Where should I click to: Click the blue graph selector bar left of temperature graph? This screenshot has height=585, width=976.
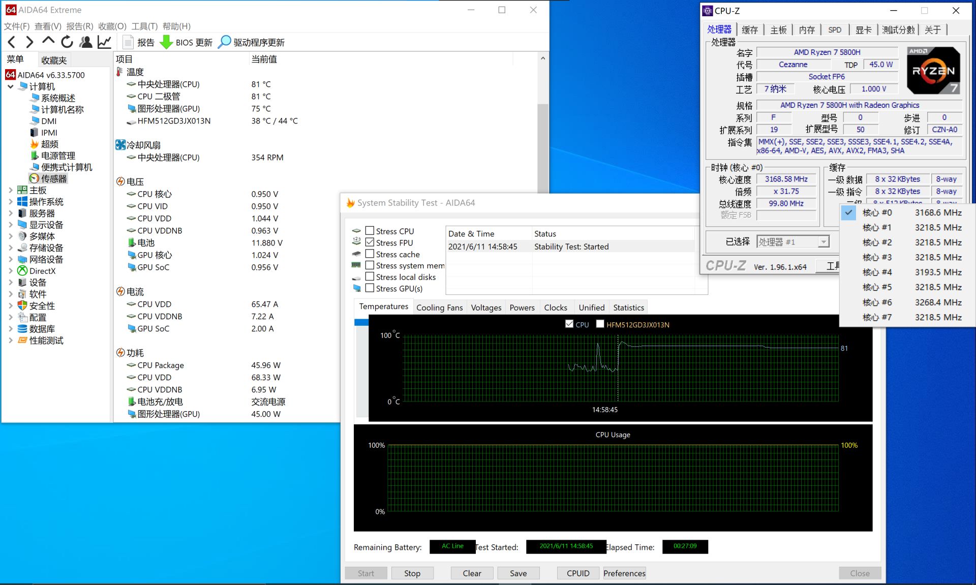361,322
